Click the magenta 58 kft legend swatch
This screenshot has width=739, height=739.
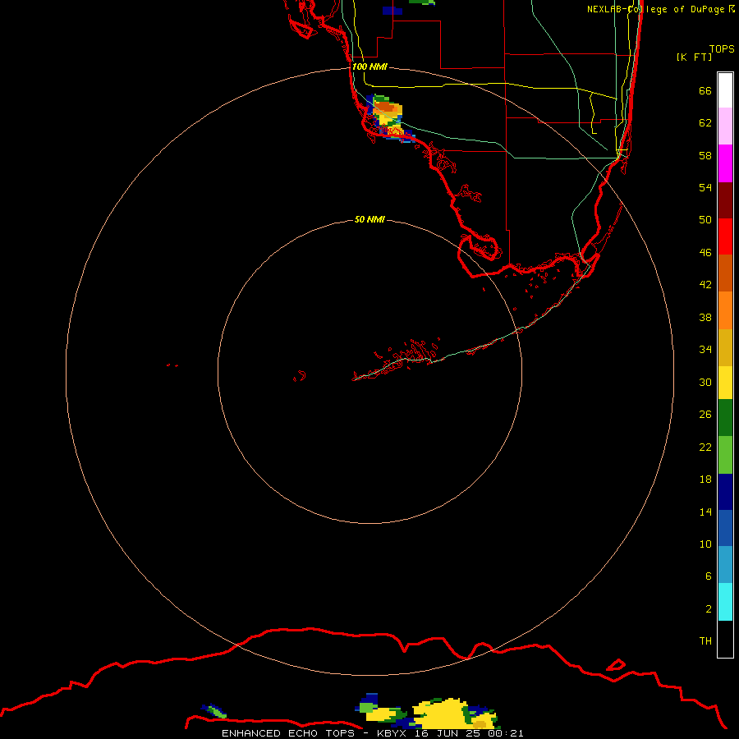(x=725, y=163)
